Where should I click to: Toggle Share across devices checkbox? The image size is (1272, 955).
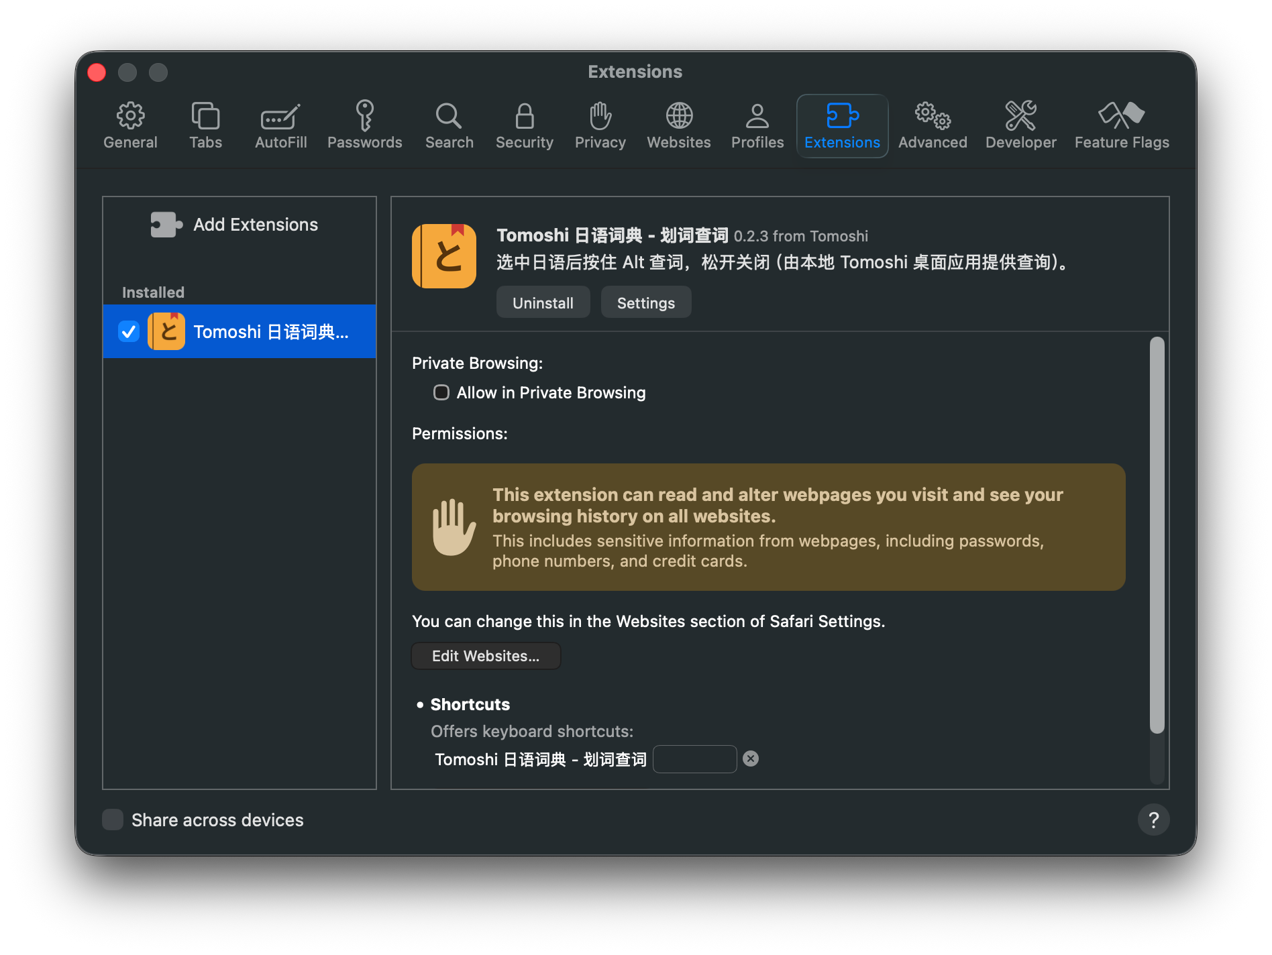(x=113, y=820)
